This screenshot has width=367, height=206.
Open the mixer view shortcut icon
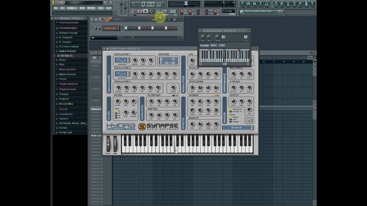point(267,4)
